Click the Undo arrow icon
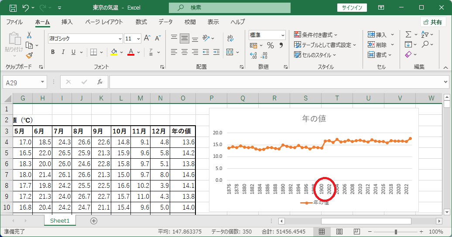Viewport: 452px width, 237px height. [26, 8]
